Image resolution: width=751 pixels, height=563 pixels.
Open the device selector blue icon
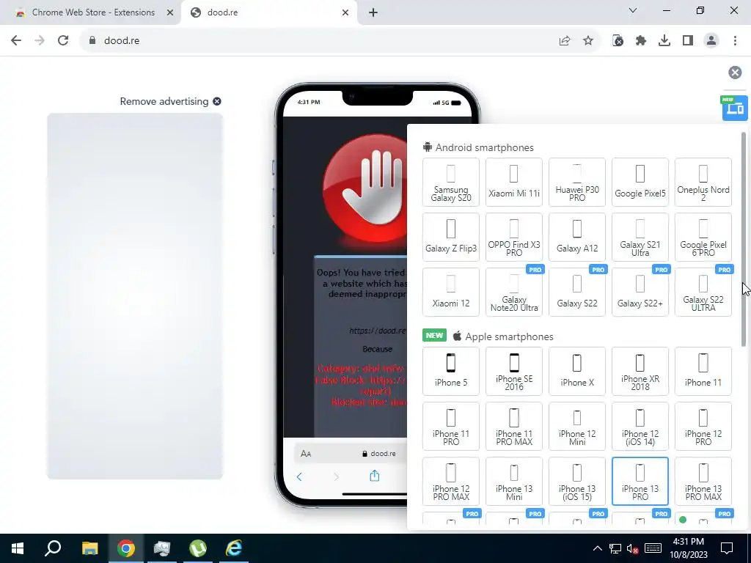pyautogui.click(x=735, y=108)
